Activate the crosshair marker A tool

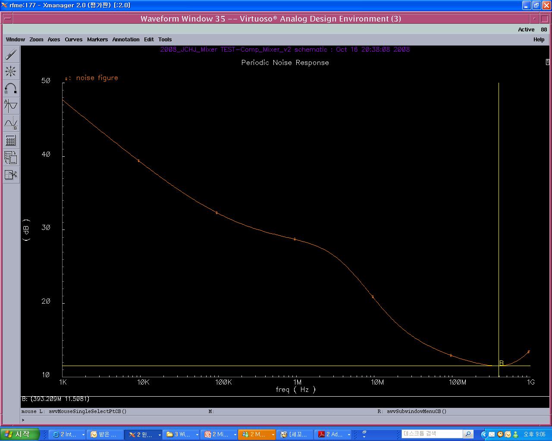pyautogui.click(x=11, y=106)
